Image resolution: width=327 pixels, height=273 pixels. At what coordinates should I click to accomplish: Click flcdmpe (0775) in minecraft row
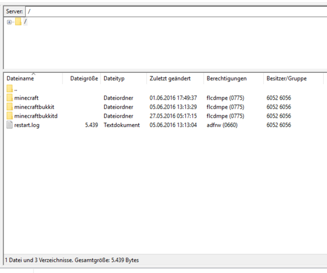pos(225,98)
